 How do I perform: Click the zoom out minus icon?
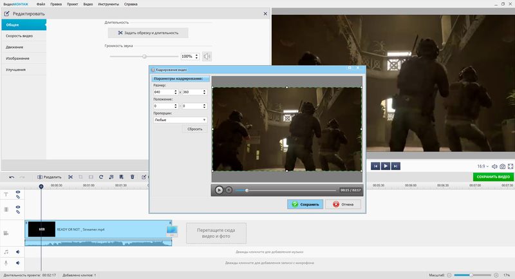tap(449, 275)
